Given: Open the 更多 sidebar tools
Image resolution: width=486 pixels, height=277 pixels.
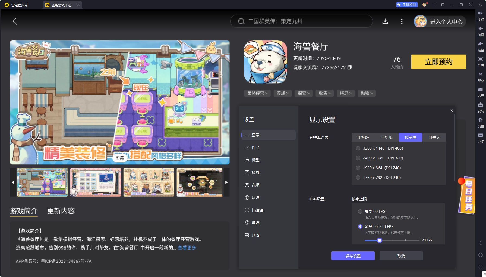Looking at the screenshot, I should [x=481, y=138].
